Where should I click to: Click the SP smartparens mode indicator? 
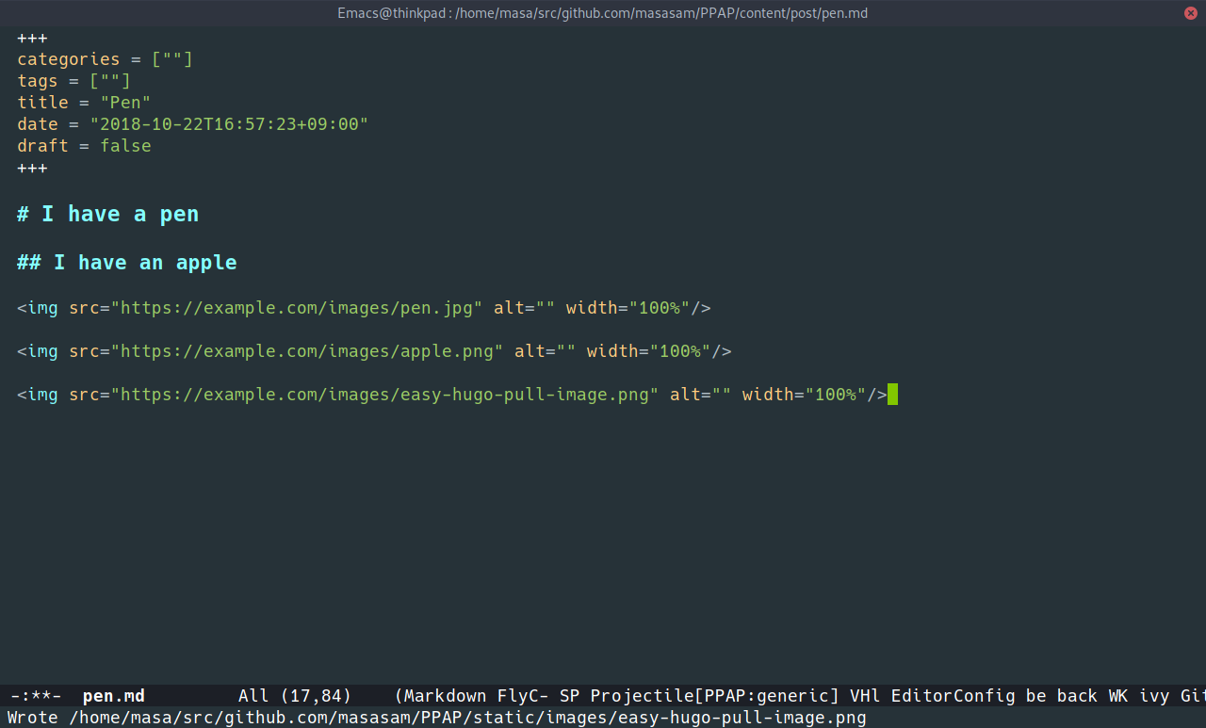(569, 696)
